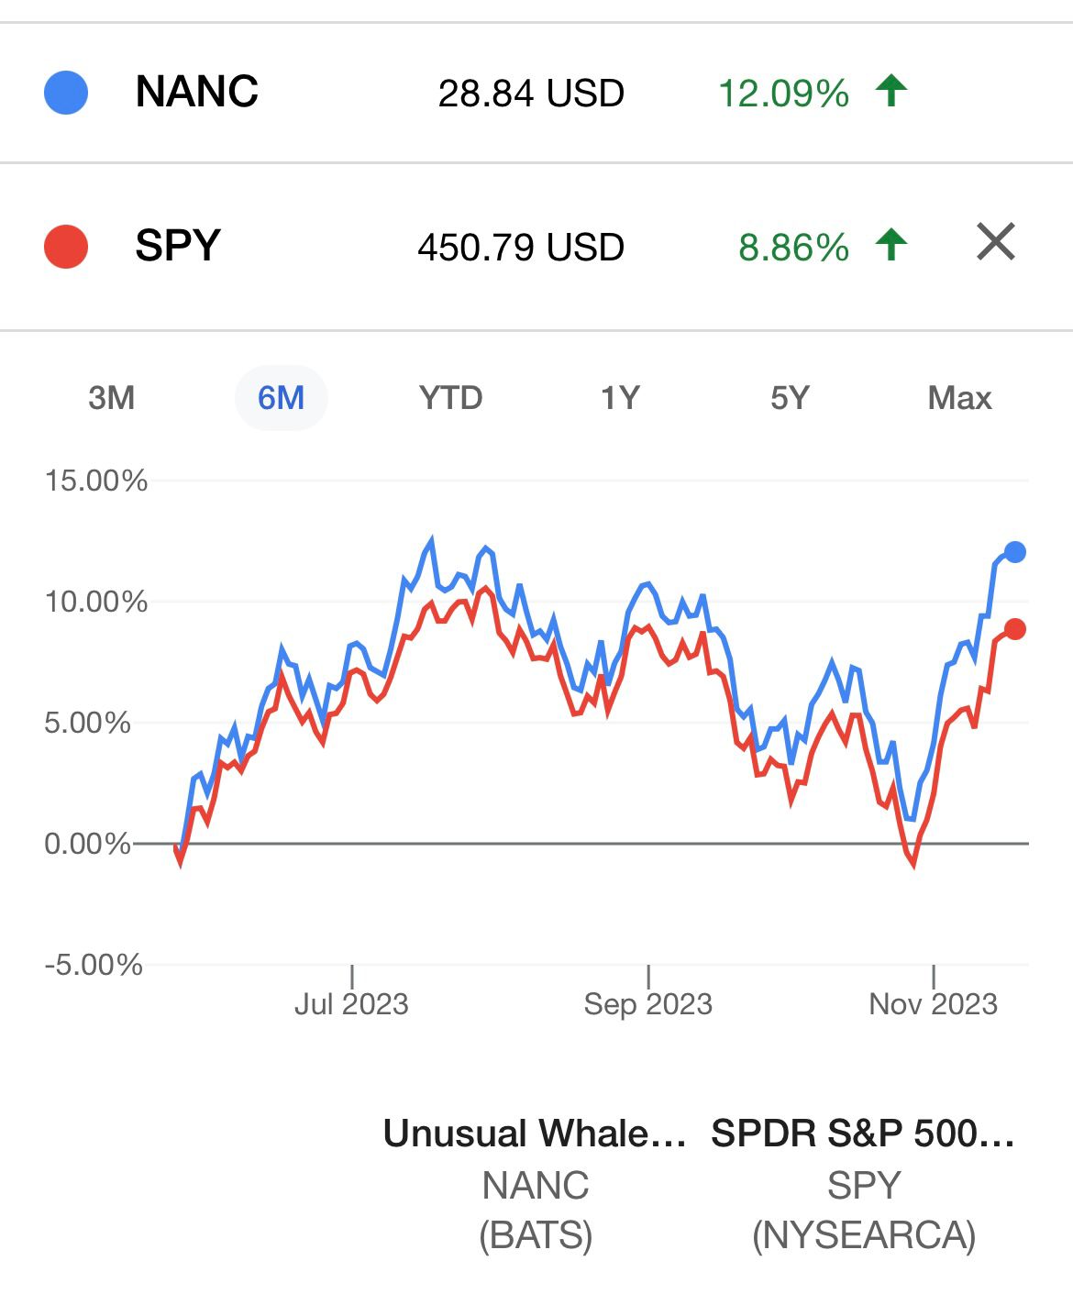The width and height of the screenshot is (1073, 1294).
Task: Show the Max time range
Action: (959, 398)
